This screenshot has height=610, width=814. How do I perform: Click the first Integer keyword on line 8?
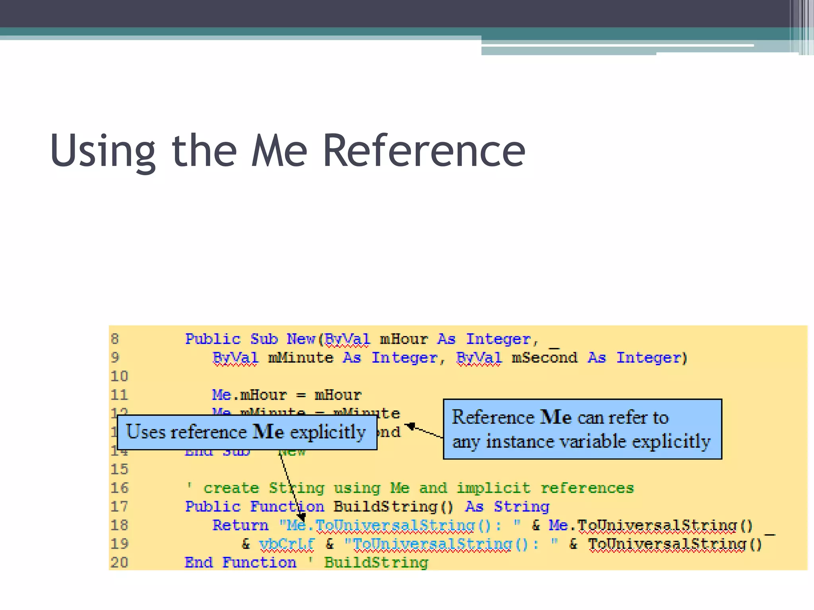[x=498, y=339]
